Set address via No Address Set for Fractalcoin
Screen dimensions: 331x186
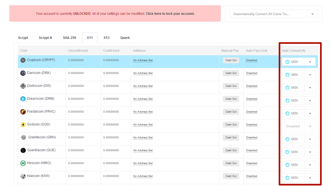tap(143, 112)
